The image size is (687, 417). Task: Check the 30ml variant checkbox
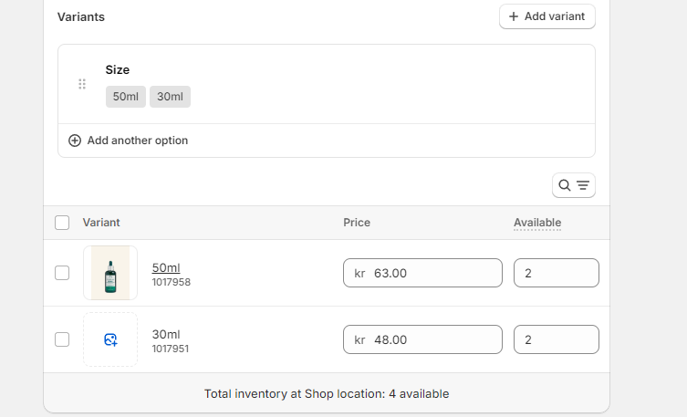[62, 339]
